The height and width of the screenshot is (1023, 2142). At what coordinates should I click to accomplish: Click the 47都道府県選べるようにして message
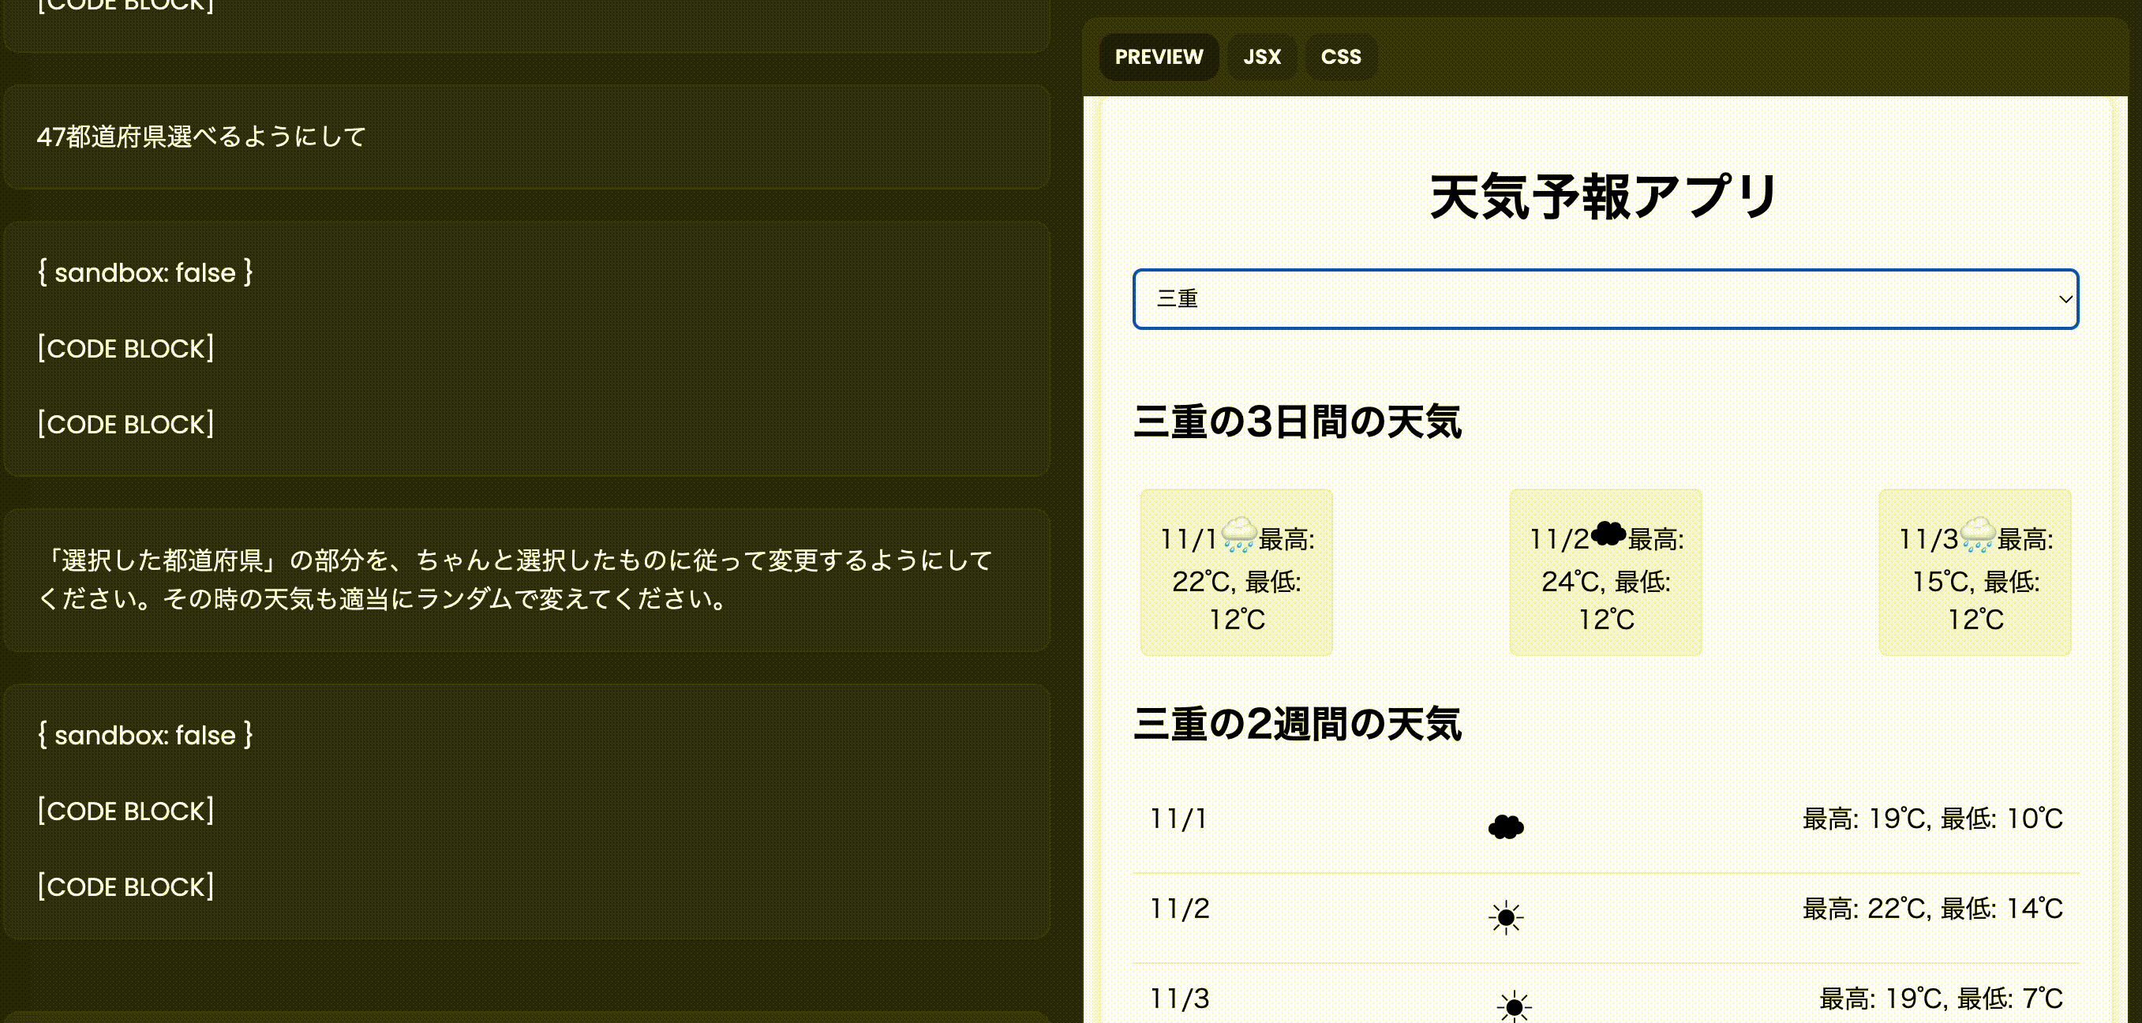pos(201,137)
